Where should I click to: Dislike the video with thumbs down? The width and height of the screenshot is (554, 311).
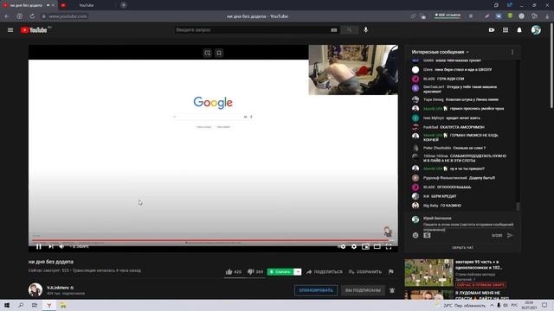click(x=255, y=271)
